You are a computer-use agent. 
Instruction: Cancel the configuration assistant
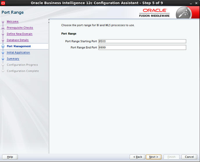[189, 157]
